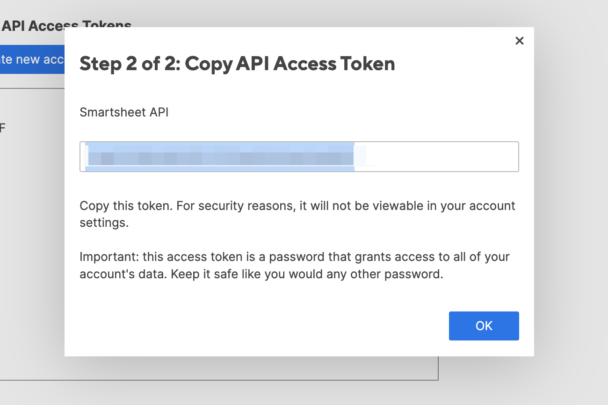Viewport: 608px width, 405px height.
Task: Close the Copy API Access Token dialog
Action: [x=519, y=41]
